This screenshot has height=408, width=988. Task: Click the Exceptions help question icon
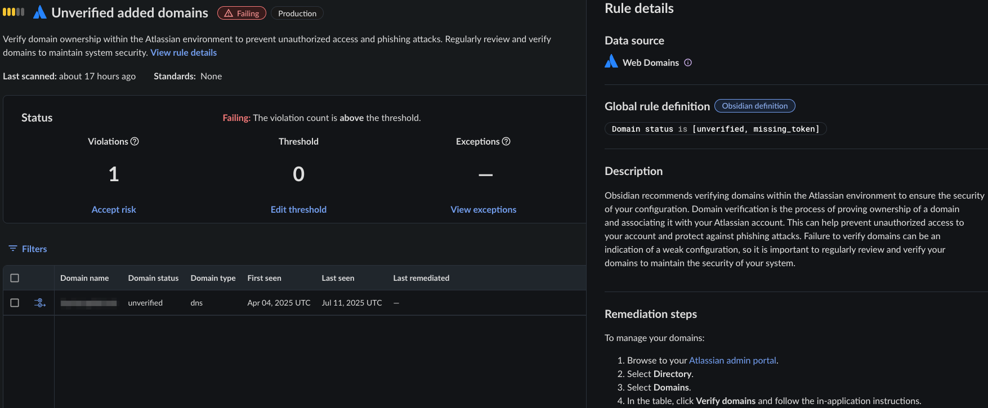[506, 141]
